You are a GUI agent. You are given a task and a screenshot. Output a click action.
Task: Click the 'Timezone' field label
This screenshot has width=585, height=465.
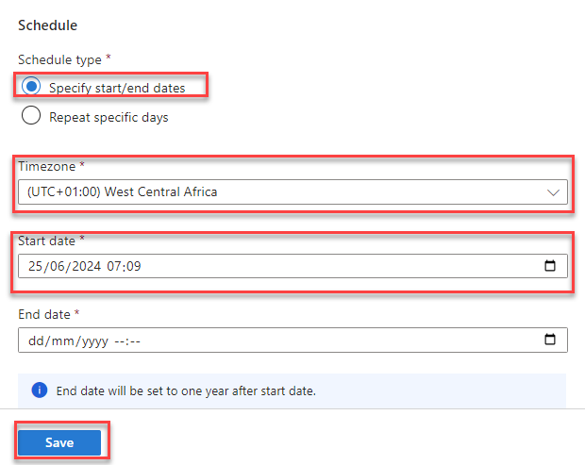(45, 166)
